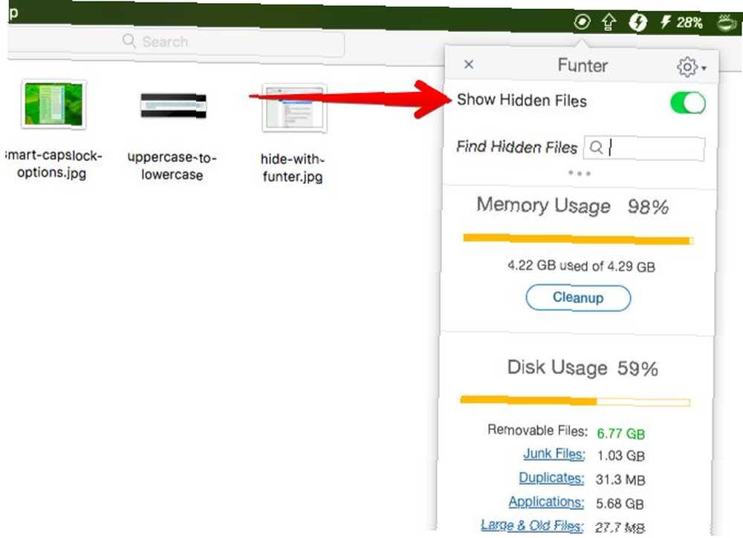Open the Funter settings gear menu

[x=691, y=68]
